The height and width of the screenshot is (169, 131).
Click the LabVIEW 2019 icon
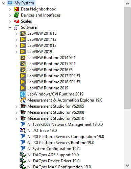[23, 52]
